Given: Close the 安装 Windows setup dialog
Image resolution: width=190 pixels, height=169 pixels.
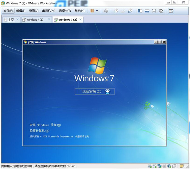Looking at the screenshot, I should (164, 42).
